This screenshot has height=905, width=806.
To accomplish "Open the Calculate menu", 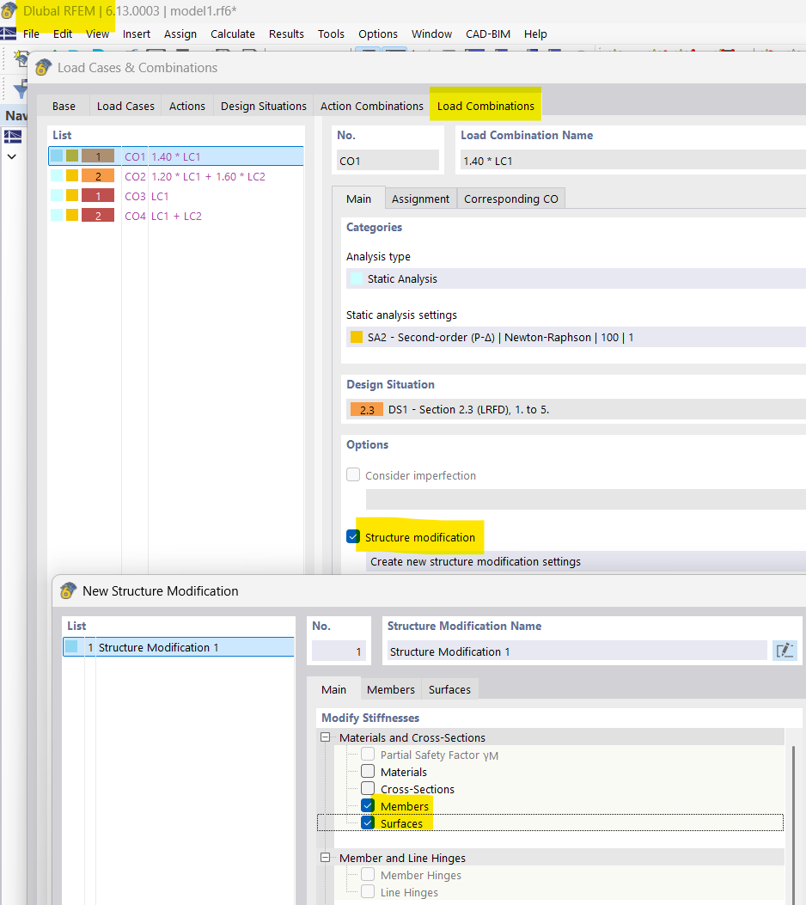I will pos(233,34).
